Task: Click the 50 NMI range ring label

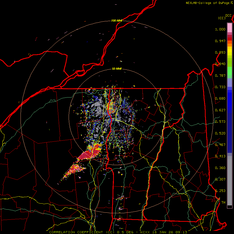Action: [117, 69]
